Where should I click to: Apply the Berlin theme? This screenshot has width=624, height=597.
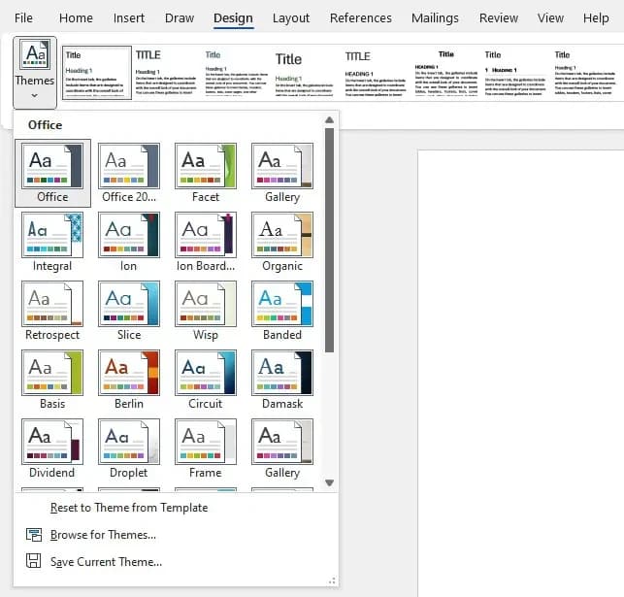[x=129, y=380]
